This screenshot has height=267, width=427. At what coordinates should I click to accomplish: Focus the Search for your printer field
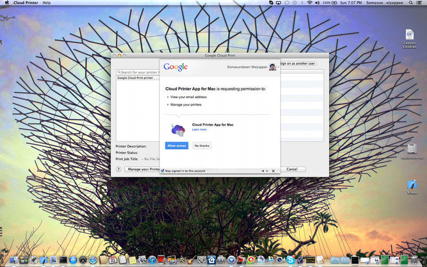tap(138, 72)
